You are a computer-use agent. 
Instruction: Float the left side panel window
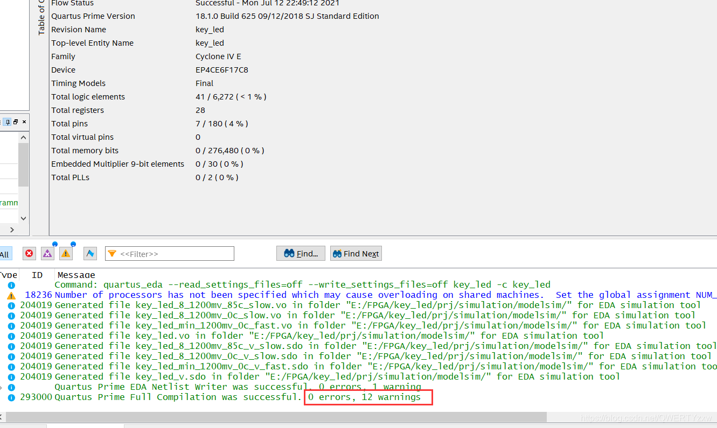(16, 122)
